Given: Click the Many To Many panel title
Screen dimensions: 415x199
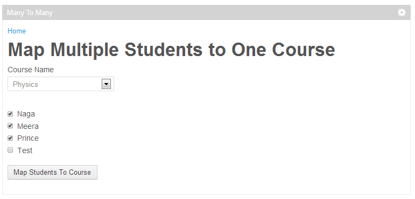Looking at the screenshot, I should point(30,13).
